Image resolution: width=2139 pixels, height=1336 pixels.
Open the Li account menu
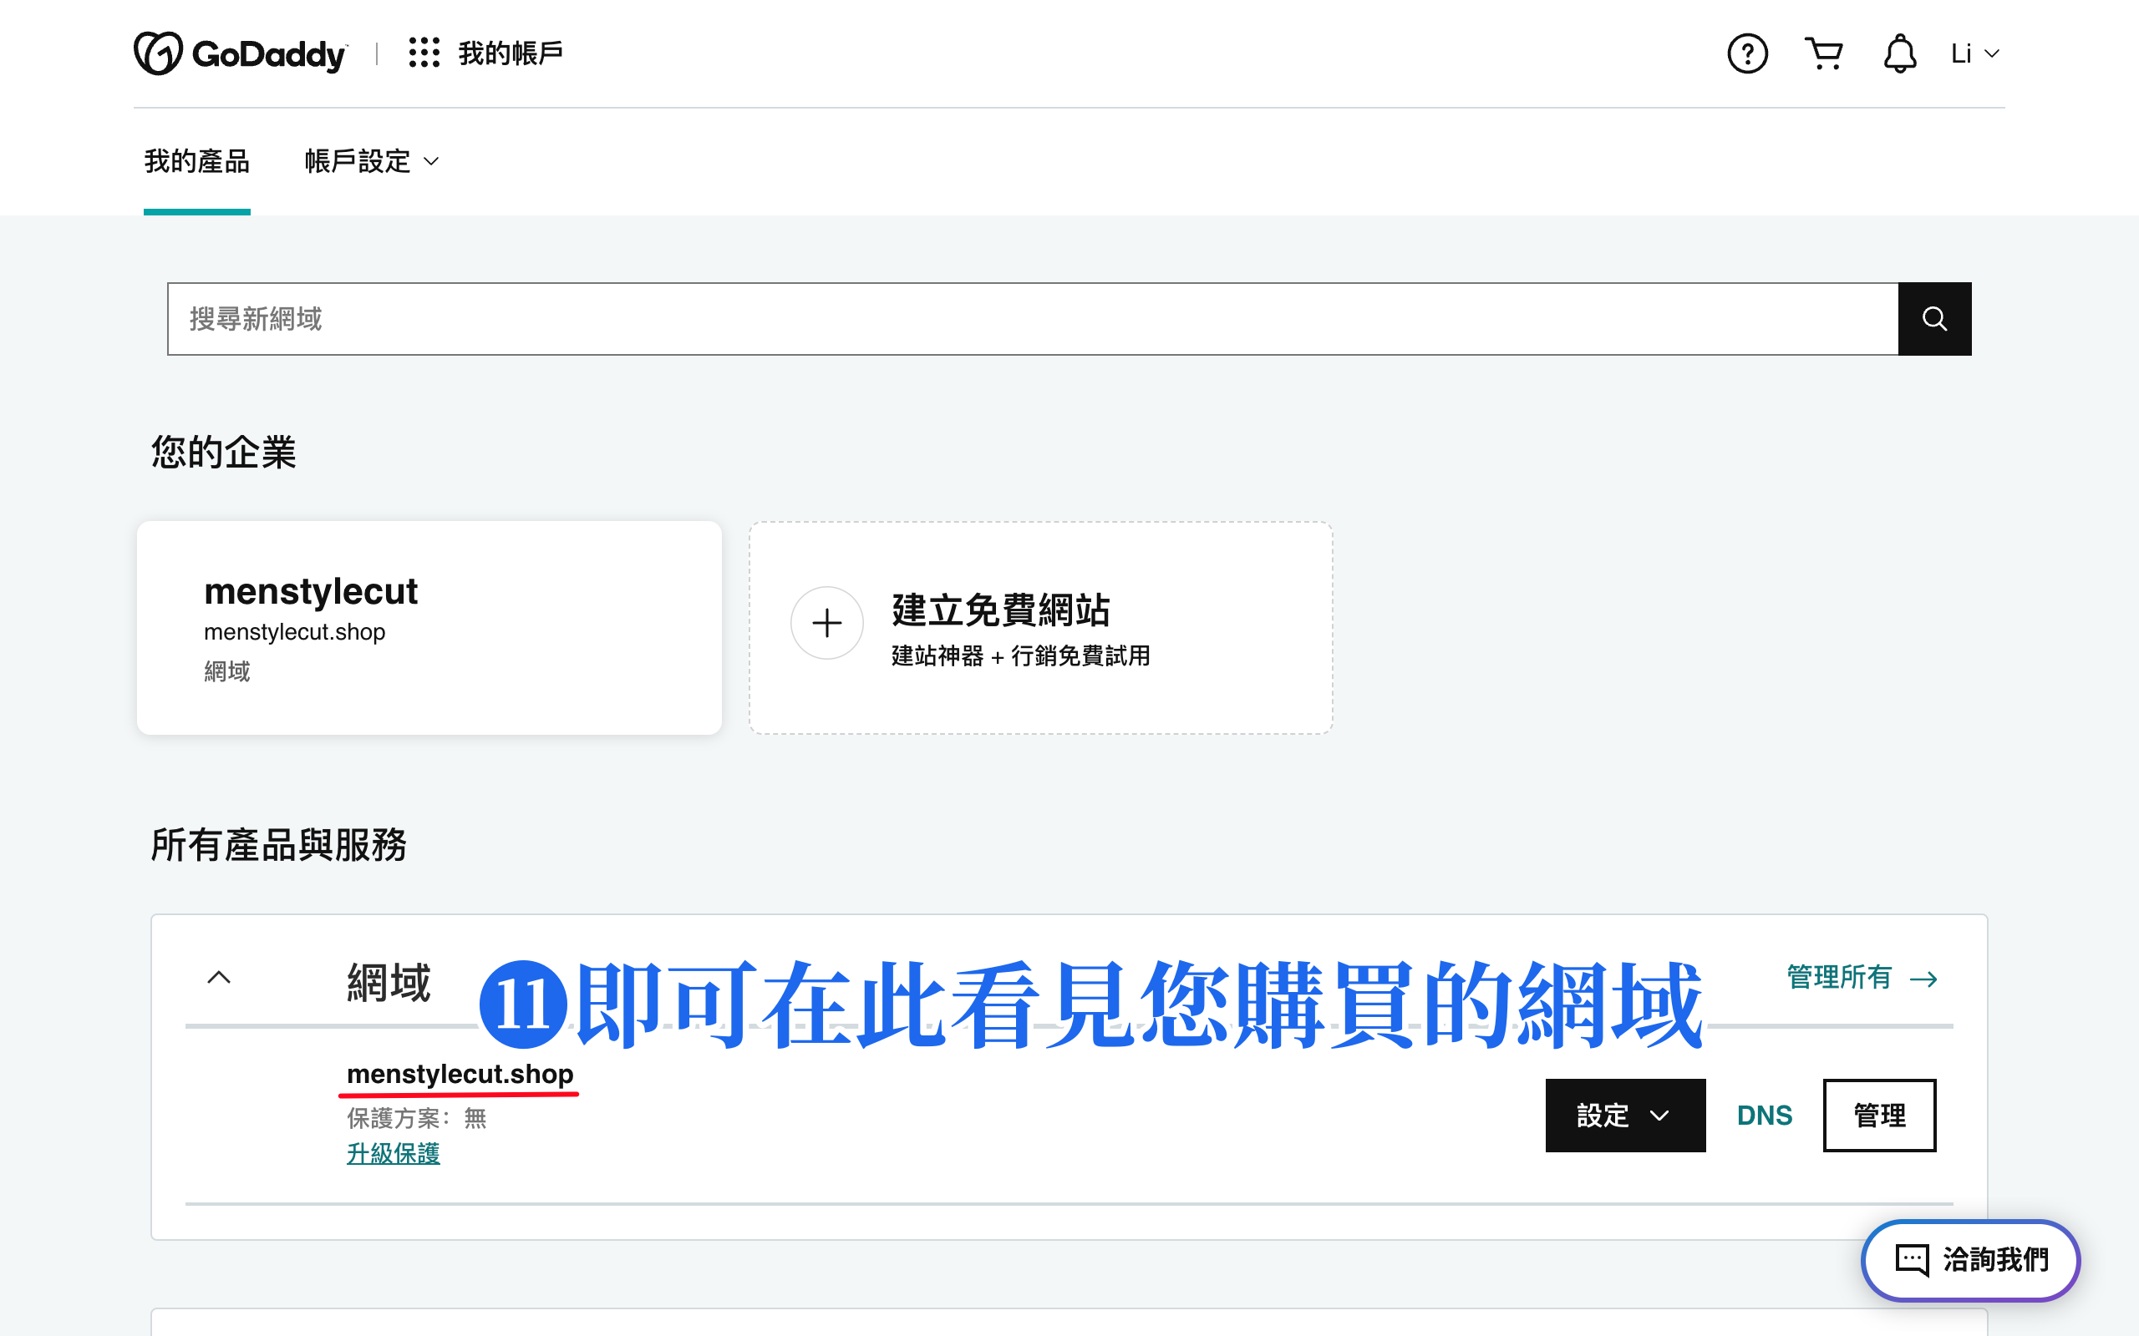(x=1974, y=54)
